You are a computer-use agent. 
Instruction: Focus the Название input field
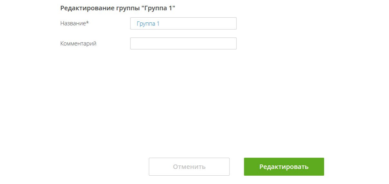pos(183,23)
